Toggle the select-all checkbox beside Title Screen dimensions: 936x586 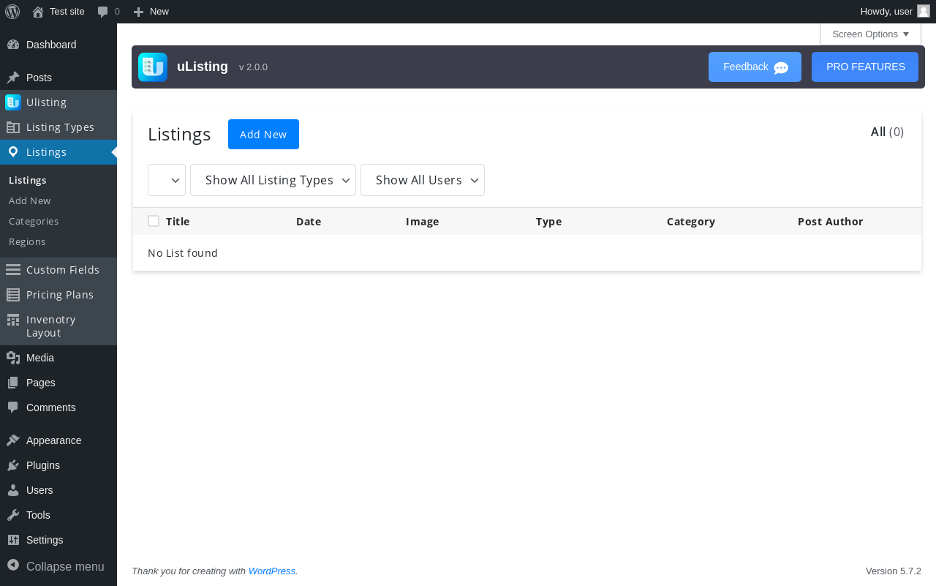154,221
